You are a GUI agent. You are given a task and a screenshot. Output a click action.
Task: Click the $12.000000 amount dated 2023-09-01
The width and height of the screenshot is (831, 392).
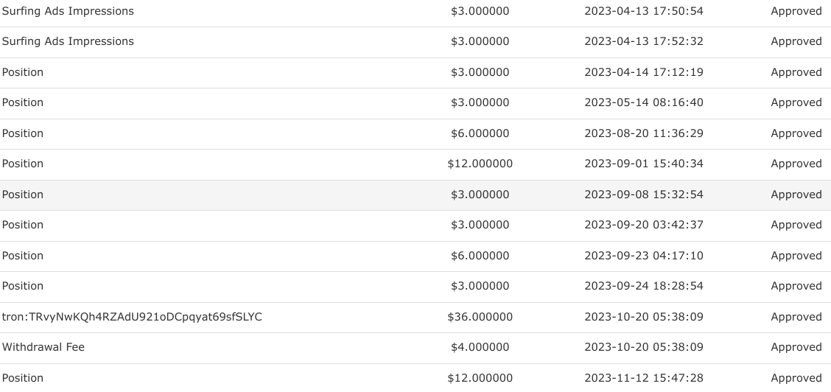pos(480,164)
